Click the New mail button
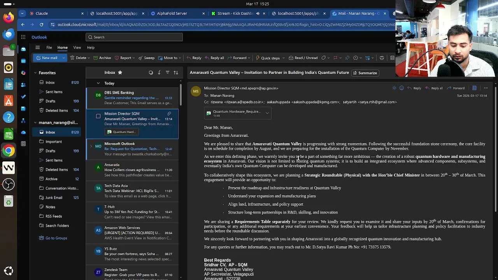Screen dimensions: 498x280 (x=46, y=58)
